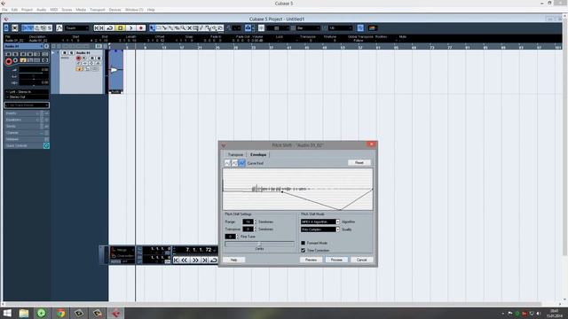Open the Automation mode dropdown (Touch)
This screenshot has height=319, width=568.
pos(77,28)
